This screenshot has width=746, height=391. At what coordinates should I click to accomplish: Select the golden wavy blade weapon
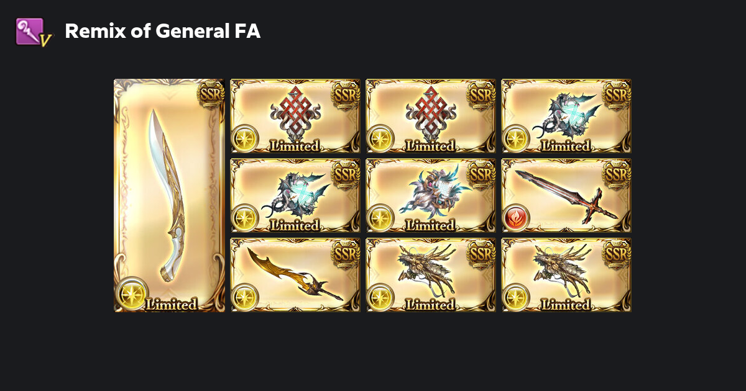point(295,275)
